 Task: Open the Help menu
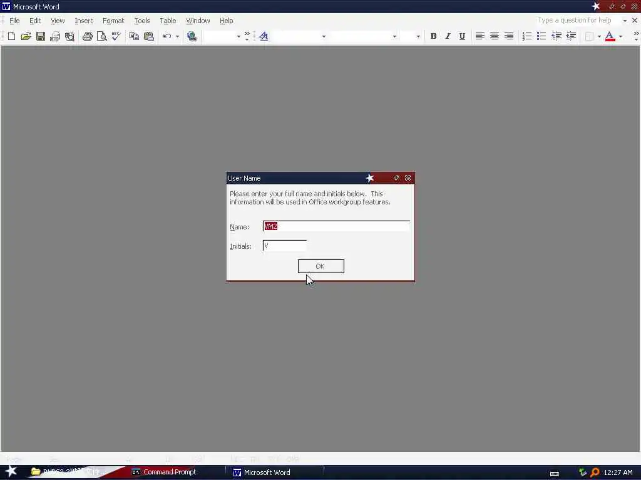click(x=226, y=21)
